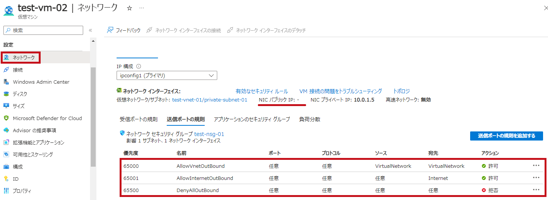Open the test-nsg-01 link
548x200 pixels.
click(x=209, y=134)
